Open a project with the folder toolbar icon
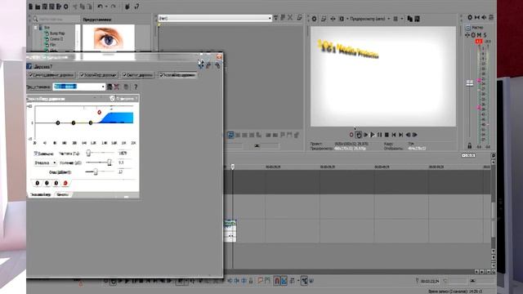Image resolution: width=523 pixels, height=294 pixels. pos(38,7)
